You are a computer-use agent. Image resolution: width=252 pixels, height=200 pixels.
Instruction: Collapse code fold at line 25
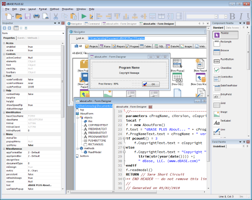tap(124, 139)
